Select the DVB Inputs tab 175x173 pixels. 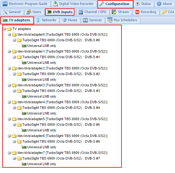[x=60, y=12]
